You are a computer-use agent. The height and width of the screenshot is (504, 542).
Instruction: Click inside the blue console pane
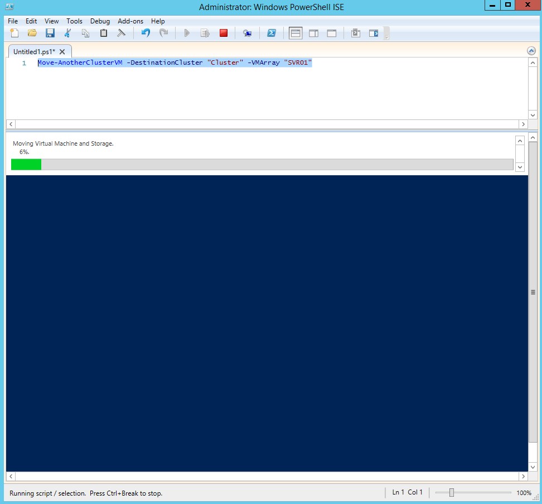point(267,323)
